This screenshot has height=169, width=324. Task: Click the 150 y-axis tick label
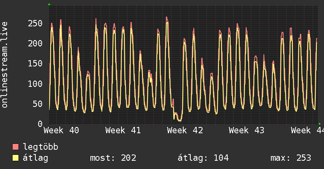35,63
